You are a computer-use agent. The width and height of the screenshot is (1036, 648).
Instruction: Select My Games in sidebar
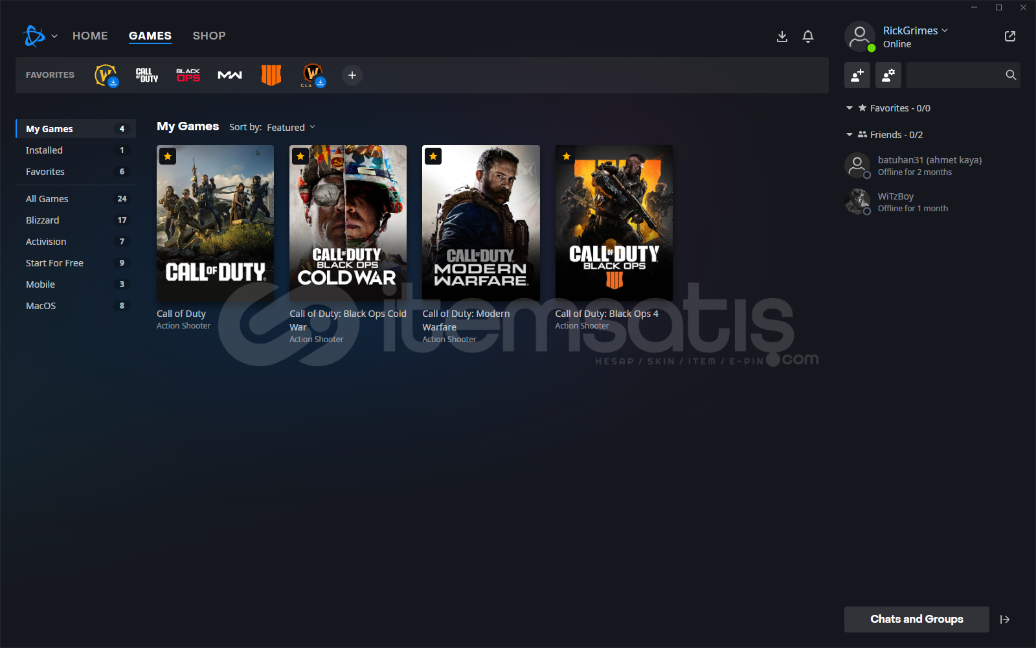(76, 129)
